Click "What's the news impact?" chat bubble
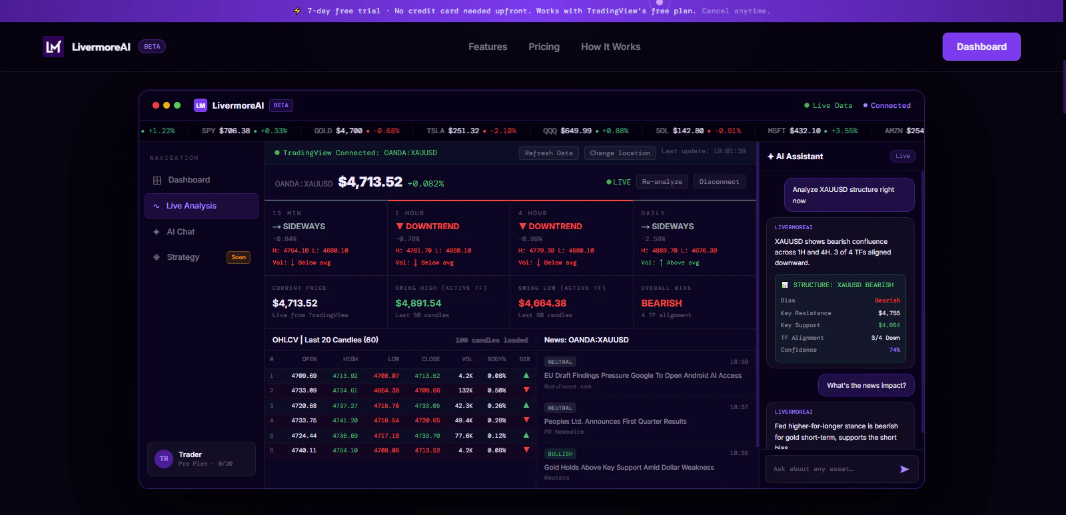1066x515 pixels. pos(866,385)
